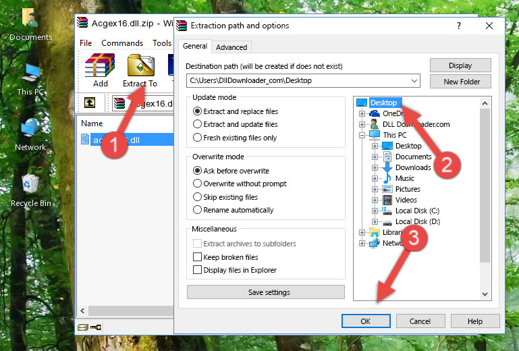
Task: Select Local Disk (D:) drive icon
Action: tap(387, 222)
